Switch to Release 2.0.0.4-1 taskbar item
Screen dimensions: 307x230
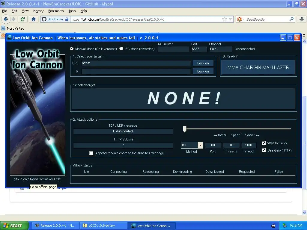point(55,226)
